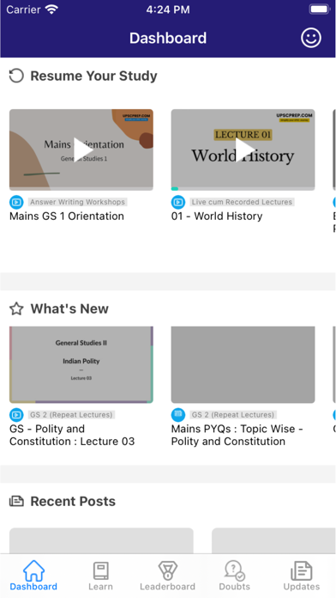Go to the Updates tab
Screen dimensions: 336x598
pos(302,576)
